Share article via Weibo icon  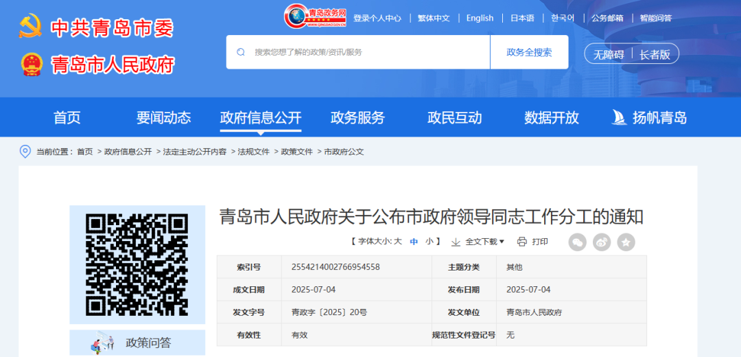pyautogui.click(x=602, y=242)
